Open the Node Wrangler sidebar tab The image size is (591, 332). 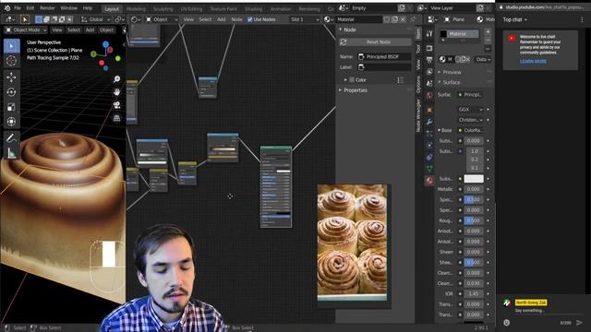[x=418, y=116]
